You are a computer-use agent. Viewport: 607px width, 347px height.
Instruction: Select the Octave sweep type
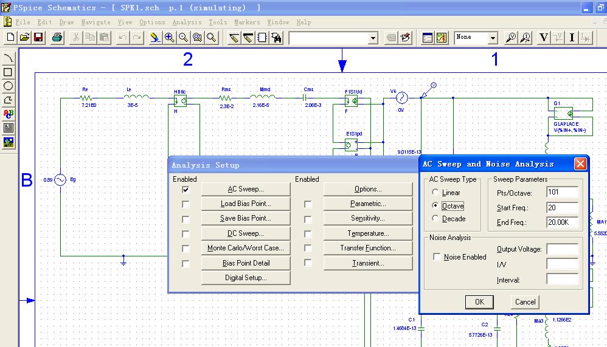[x=435, y=205]
